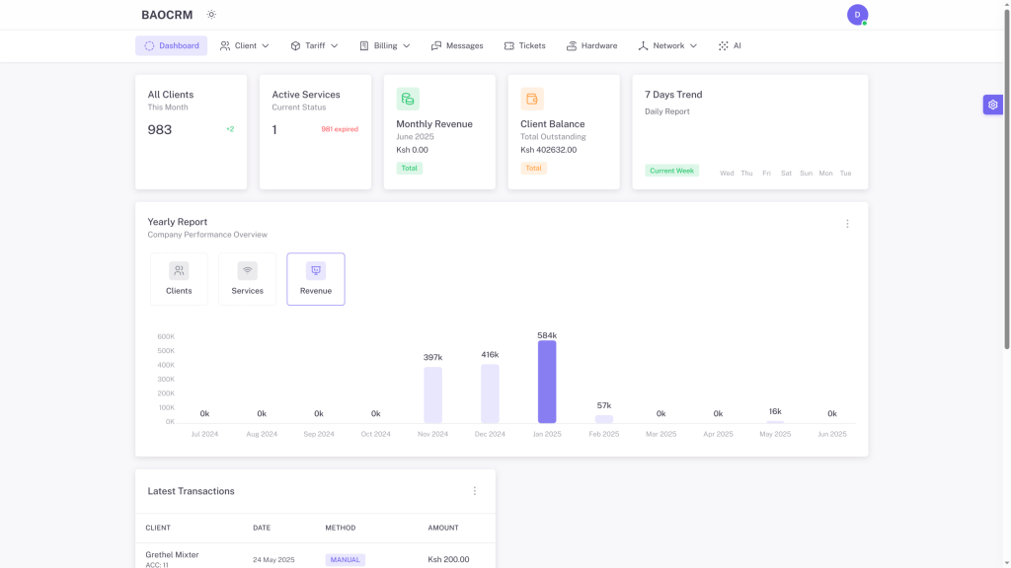Expand the Network dropdown menu

click(667, 45)
